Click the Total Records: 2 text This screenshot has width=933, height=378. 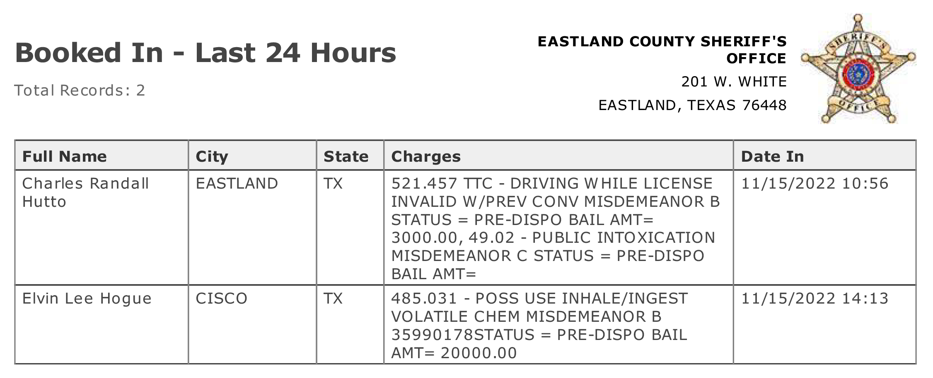[x=80, y=90]
